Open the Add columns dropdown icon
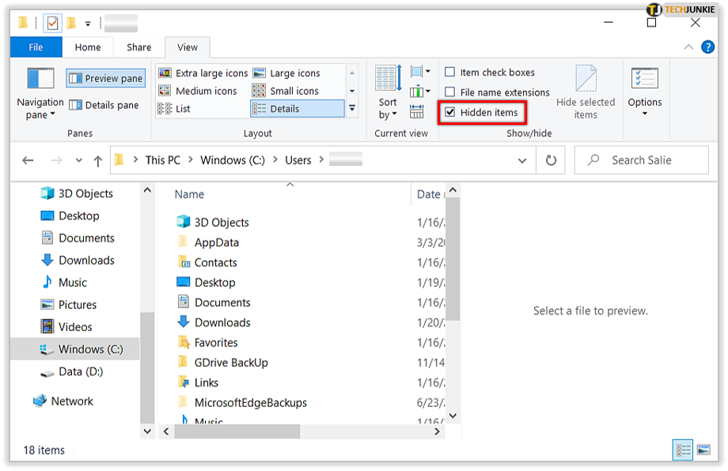Screen dimensions: 728x471 tap(420, 92)
